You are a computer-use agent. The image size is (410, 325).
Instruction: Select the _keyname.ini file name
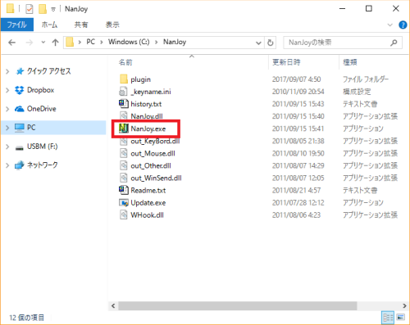151,92
